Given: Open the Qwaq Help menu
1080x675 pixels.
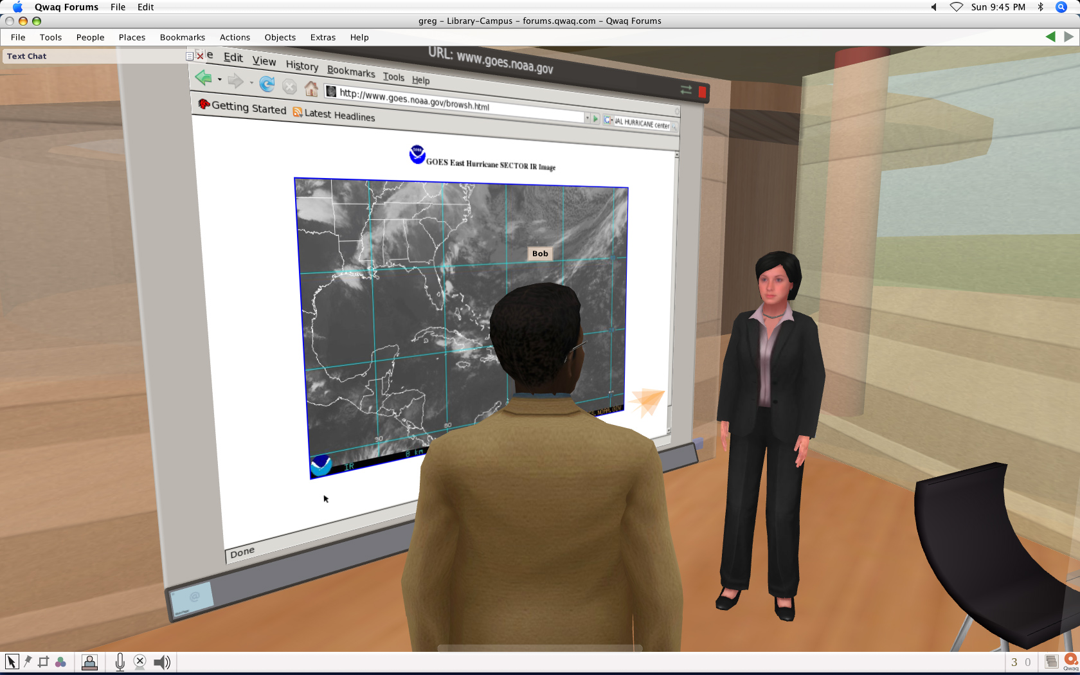Looking at the screenshot, I should [359, 37].
